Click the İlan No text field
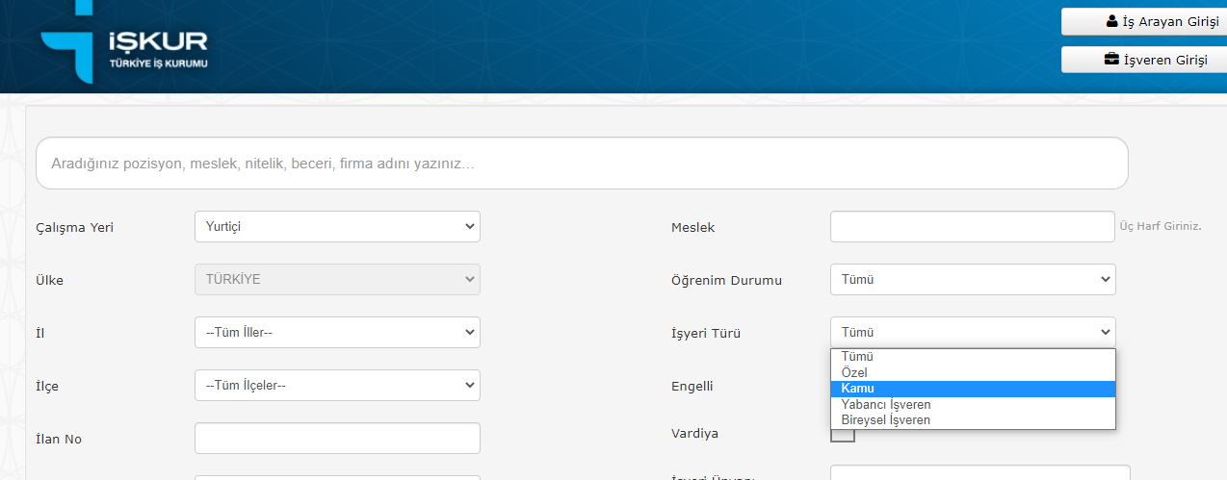The image size is (1227, 480). [x=337, y=439]
